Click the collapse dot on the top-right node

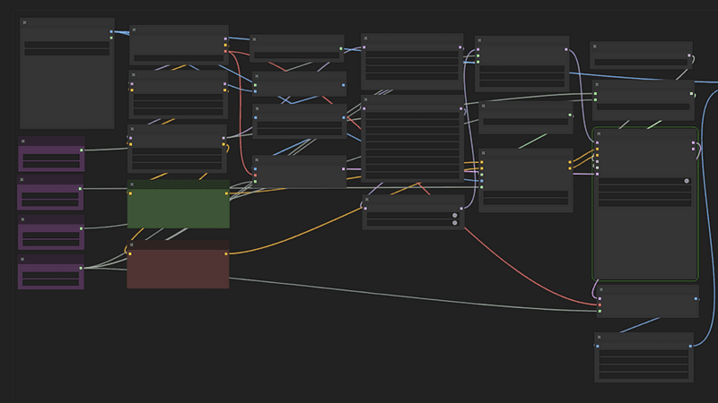(595, 47)
